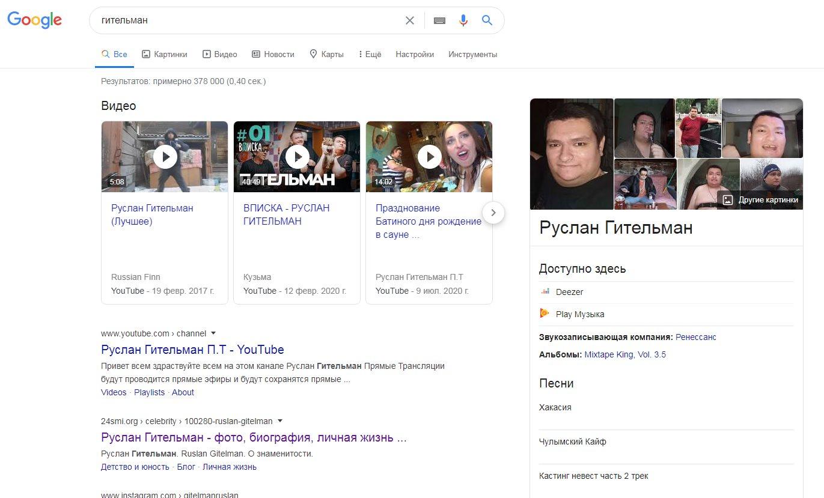Open the Личная жизнь sitelink
The image size is (824, 498).
click(x=230, y=467)
